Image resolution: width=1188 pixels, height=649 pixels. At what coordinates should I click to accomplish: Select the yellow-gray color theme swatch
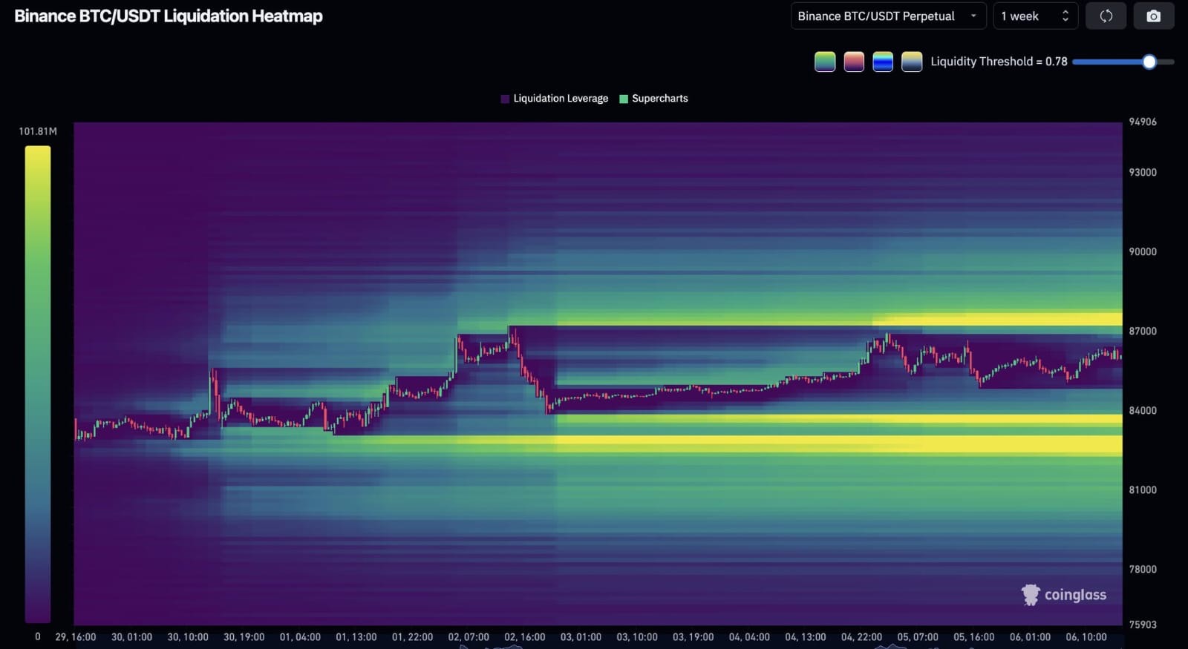(x=912, y=62)
